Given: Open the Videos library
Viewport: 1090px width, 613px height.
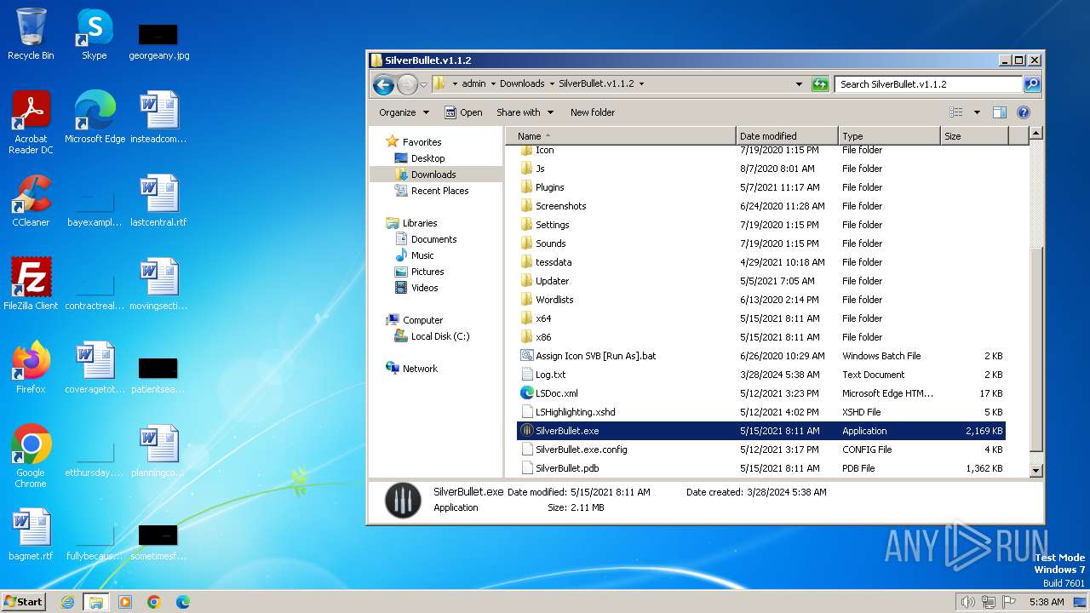Looking at the screenshot, I should [425, 288].
